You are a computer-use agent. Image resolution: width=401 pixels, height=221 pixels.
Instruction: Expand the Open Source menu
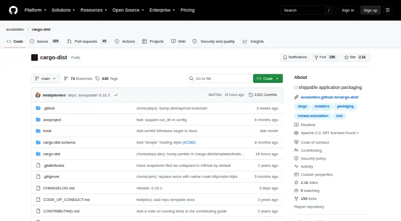(x=128, y=10)
